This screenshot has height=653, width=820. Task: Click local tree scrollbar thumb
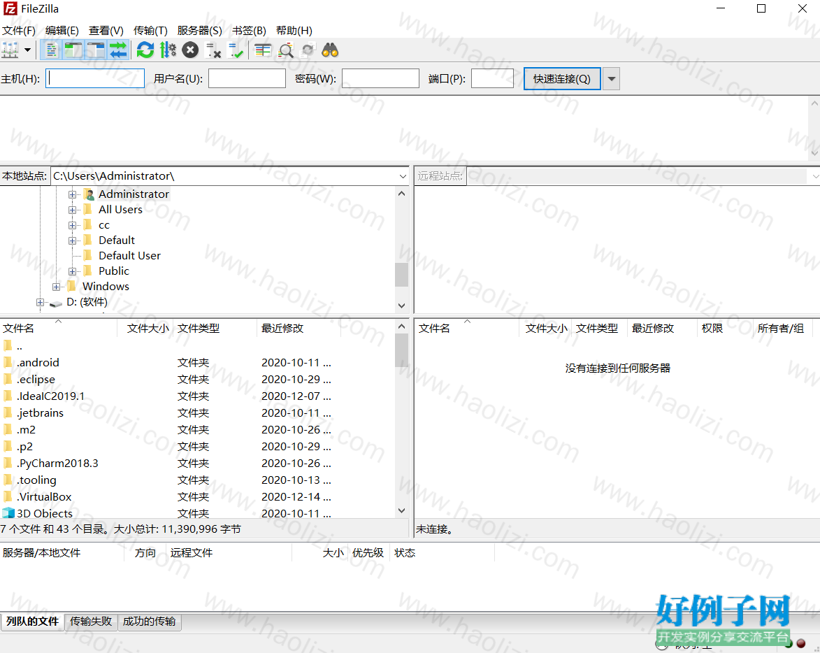[x=401, y=275]
